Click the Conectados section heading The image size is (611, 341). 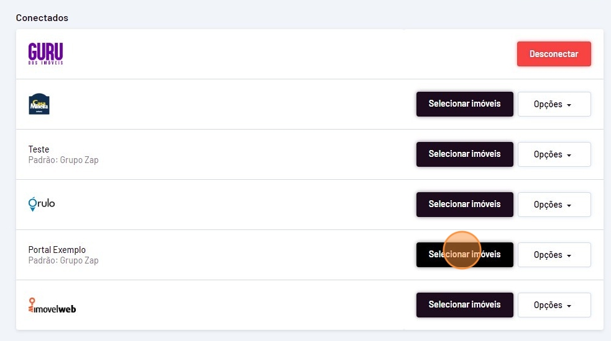pyautogui.click(x=42, y=18)
